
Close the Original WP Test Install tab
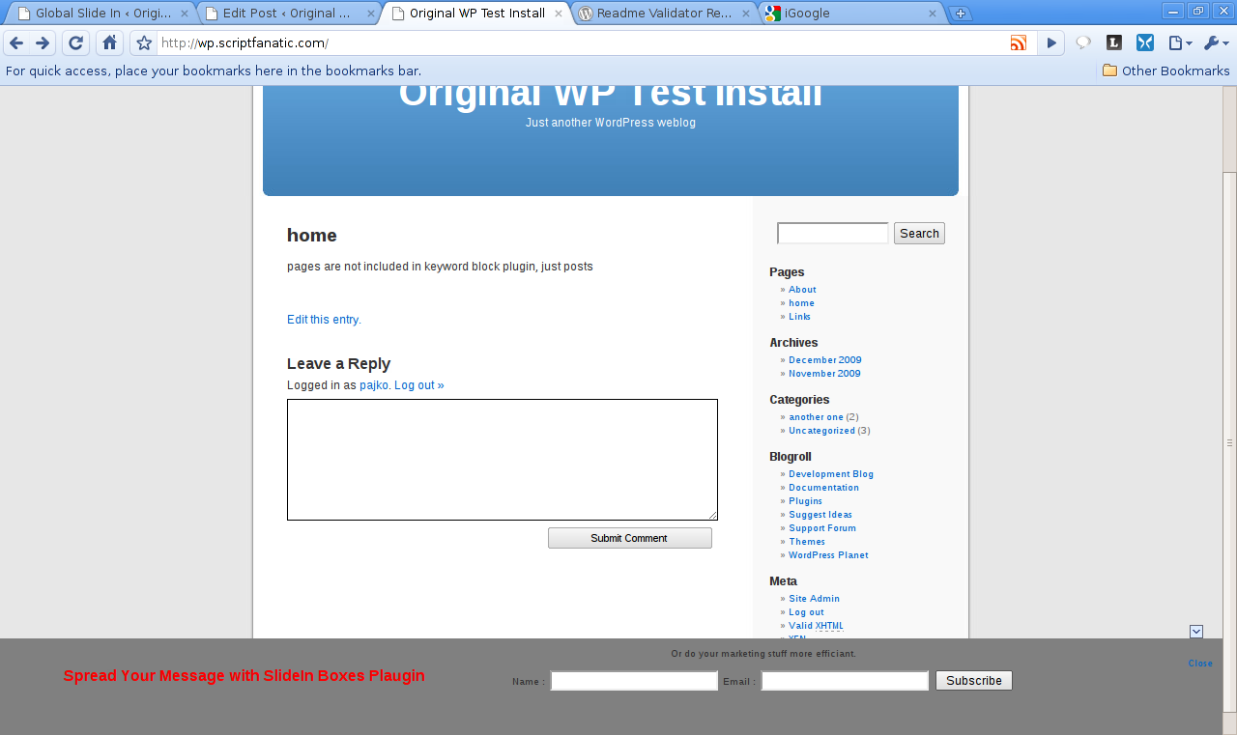559,14
